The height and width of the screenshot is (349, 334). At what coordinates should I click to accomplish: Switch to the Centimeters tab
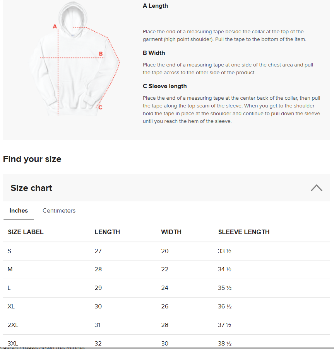coord(59,211)
